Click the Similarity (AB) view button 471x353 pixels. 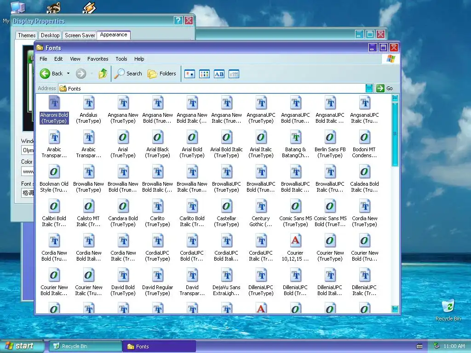point(219,74)
